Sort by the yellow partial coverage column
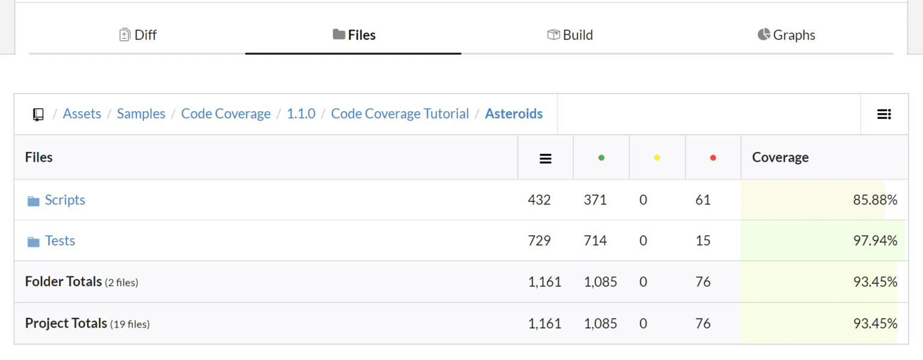This screenshot has width=923, height=360. 657,157
